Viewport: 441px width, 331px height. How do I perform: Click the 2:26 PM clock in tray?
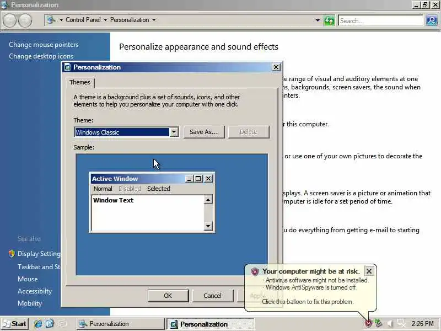pos(422,324)
